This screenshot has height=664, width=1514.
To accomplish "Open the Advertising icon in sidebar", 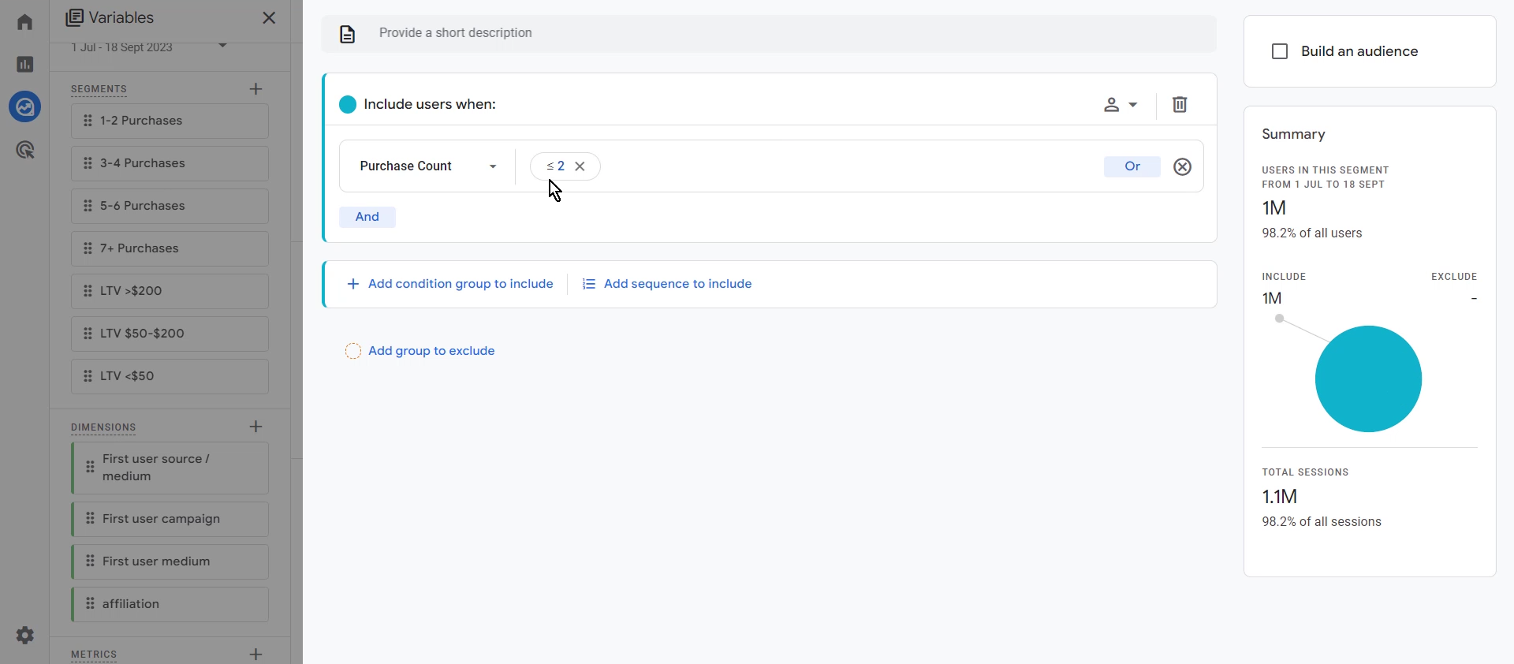I will 25,150.
